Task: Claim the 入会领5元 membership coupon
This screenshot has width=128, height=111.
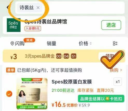Action: pyautogui.click(x=33, y=28)
